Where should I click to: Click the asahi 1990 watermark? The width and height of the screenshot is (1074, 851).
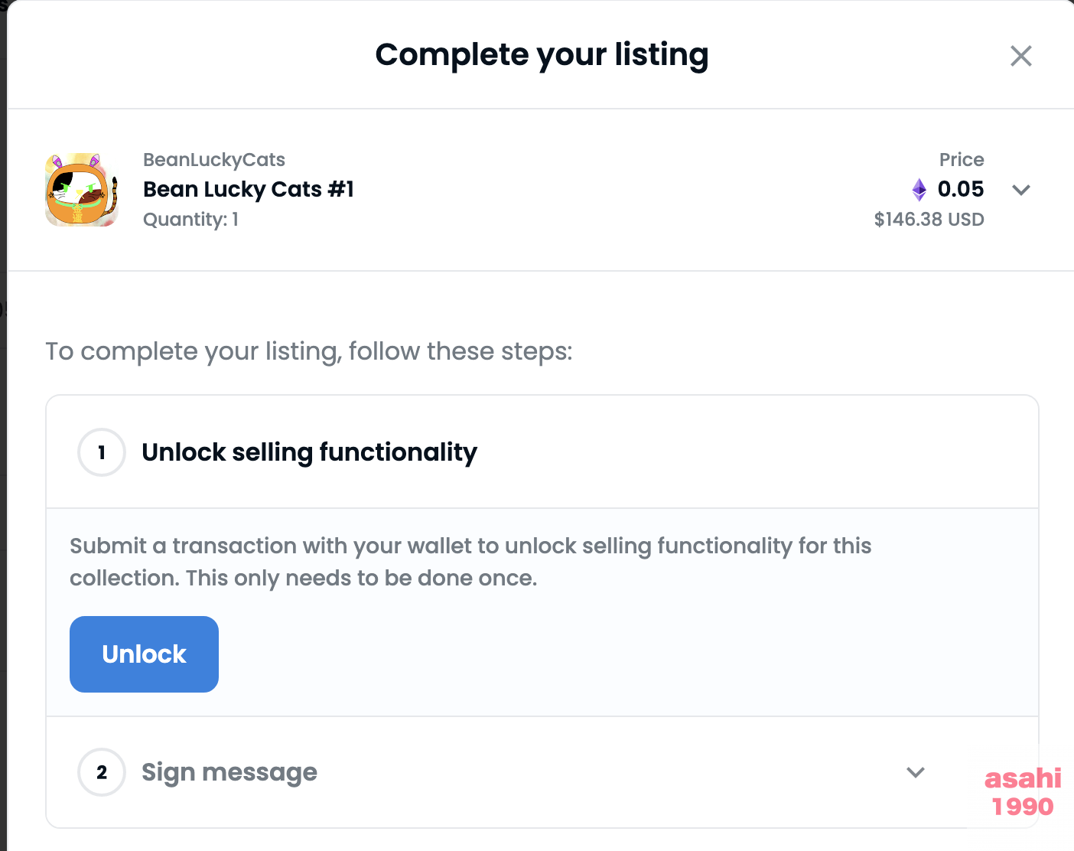[x=1023, y=792]
